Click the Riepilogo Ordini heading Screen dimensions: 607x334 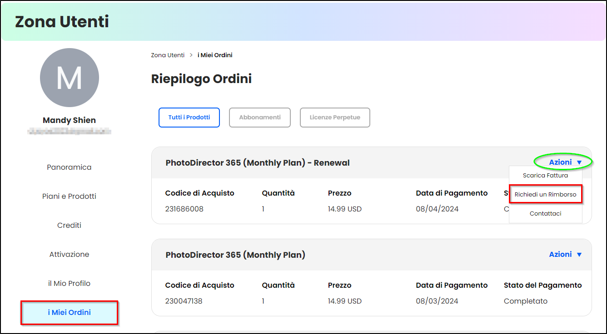click(x=201, y=79)
